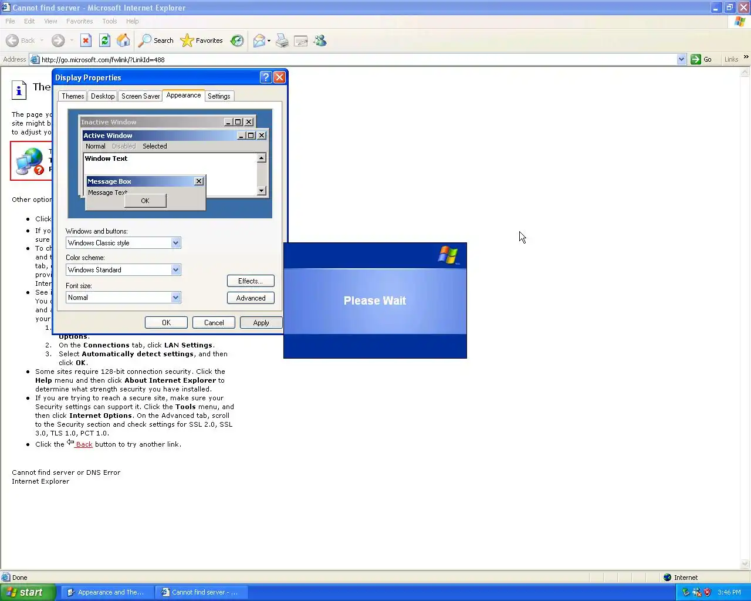Click OK in Display Properties
Screen dimensions: 751x601
pos(166,323)
